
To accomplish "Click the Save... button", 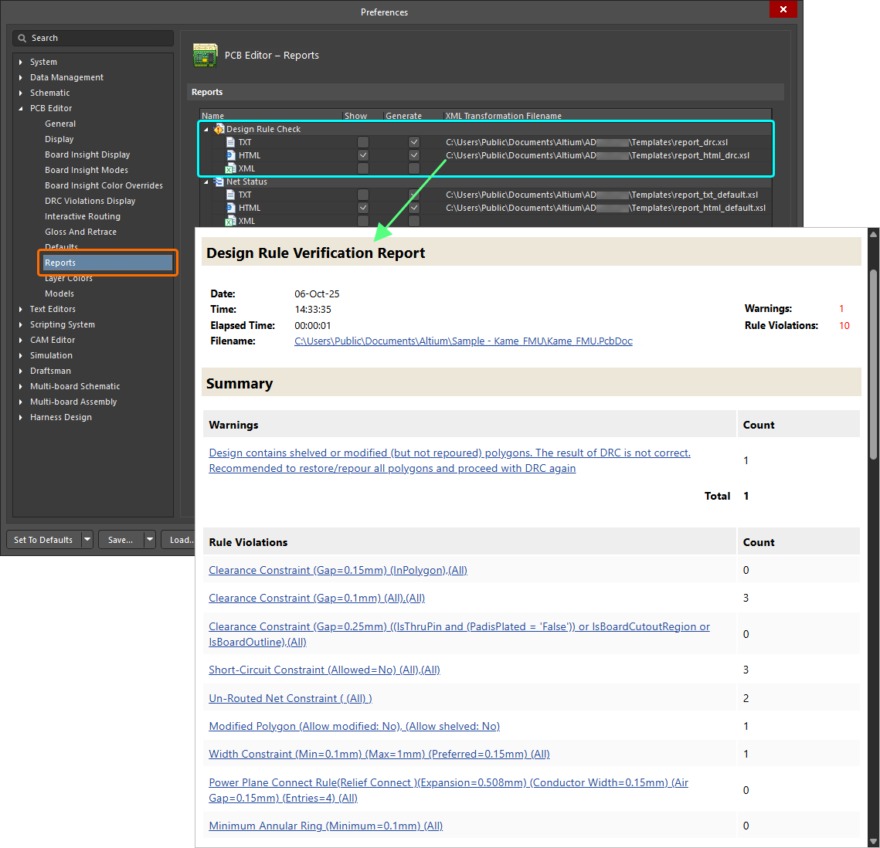I will (121, 539).
